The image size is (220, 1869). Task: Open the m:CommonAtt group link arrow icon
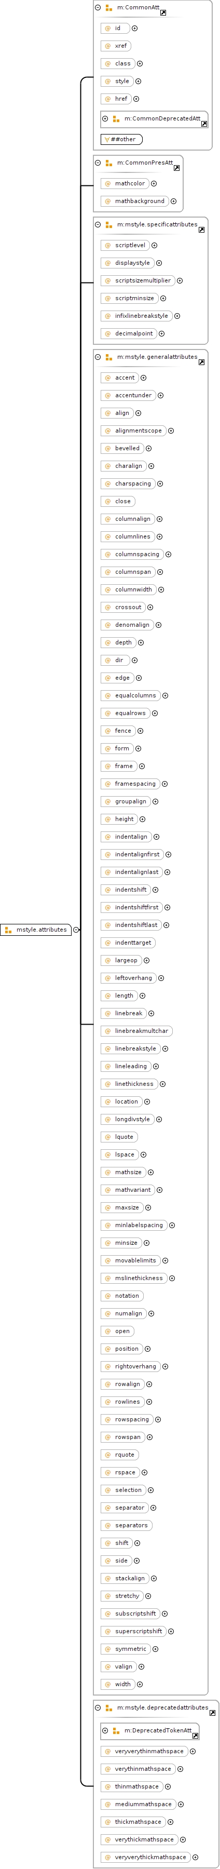[x=163, y=13]
